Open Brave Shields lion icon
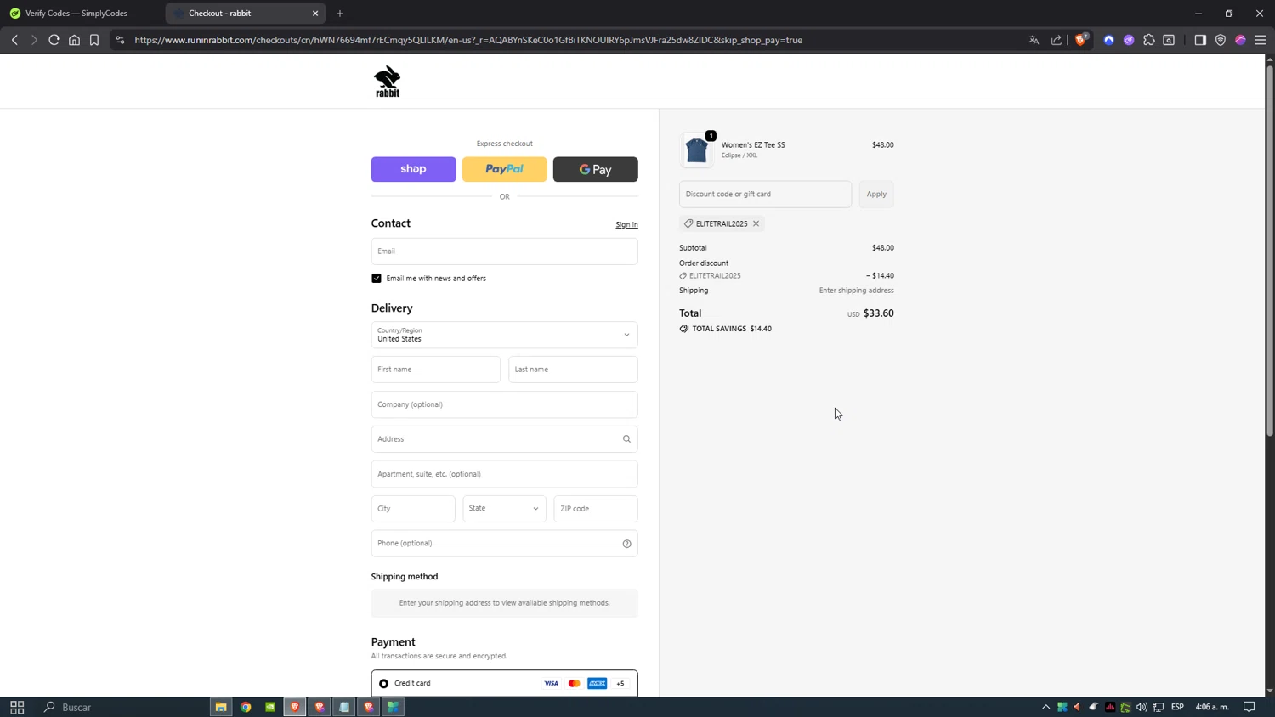Image resolution: width=1275 pixels, height=717 pixels. (1081, 40)
